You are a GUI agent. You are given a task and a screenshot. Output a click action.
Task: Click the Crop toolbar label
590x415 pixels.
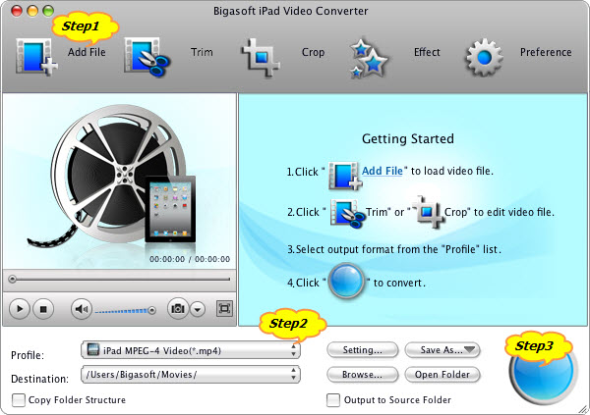313,52
